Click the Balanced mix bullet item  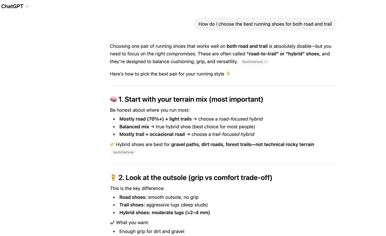[x=187, y=127]
